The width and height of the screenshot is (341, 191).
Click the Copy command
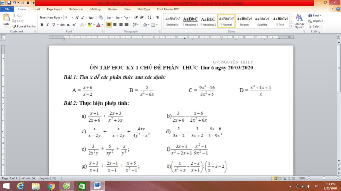pos(18,21)
